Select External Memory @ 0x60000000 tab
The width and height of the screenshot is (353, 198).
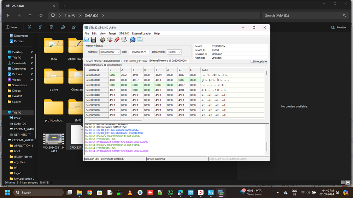(x=168, y=61)
